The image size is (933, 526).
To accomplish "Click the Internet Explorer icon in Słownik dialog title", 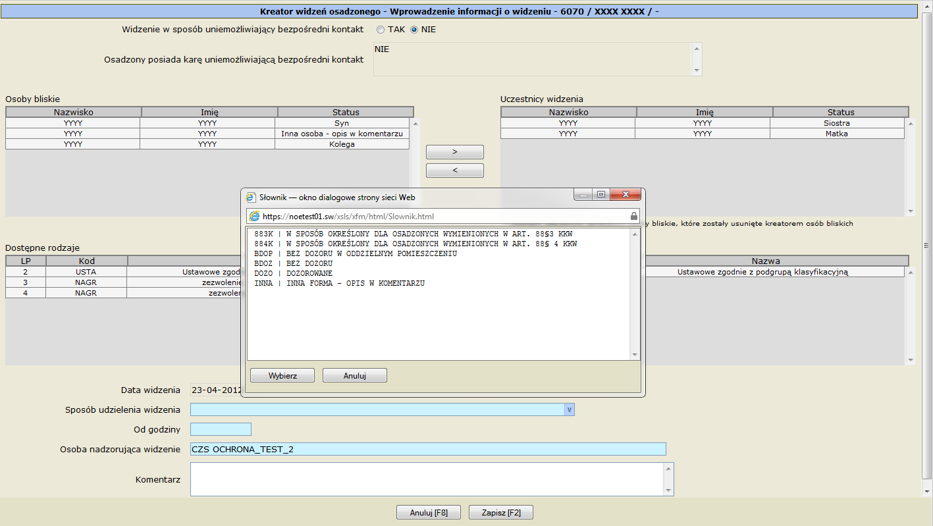I will (250, 197).
